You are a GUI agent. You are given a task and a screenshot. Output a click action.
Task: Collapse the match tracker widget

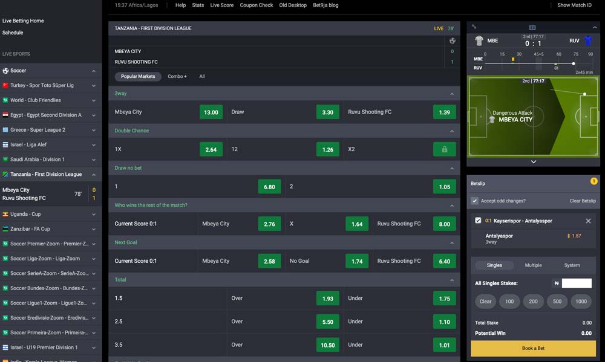pos(595,27)
